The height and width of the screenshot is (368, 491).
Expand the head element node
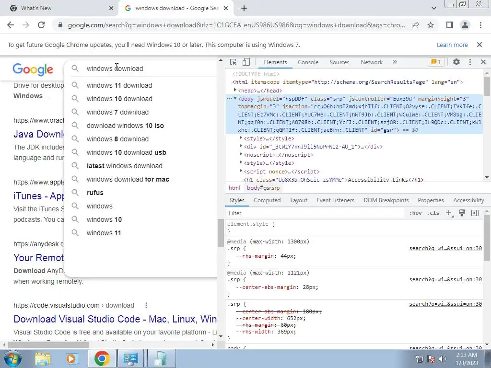click(235, 90)
